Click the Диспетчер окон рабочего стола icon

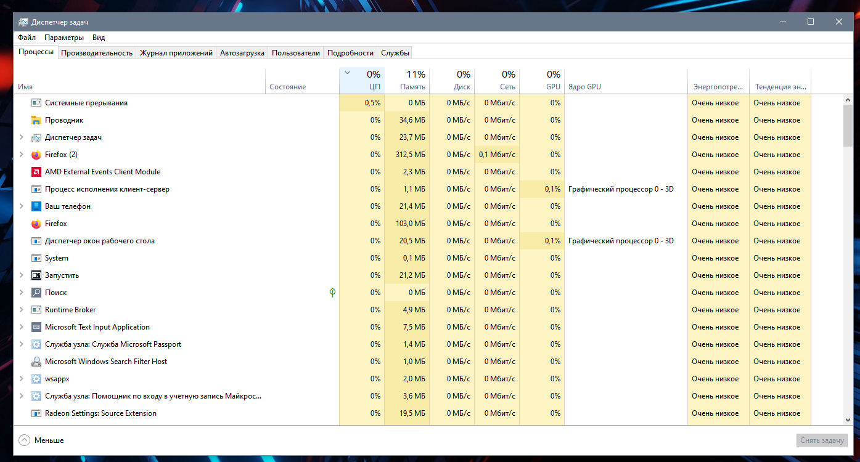coord(36,241)
